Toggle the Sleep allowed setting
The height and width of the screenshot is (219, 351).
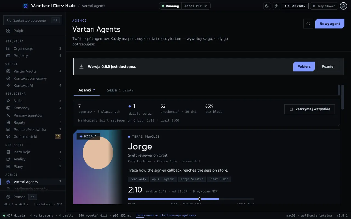(324, 6)
